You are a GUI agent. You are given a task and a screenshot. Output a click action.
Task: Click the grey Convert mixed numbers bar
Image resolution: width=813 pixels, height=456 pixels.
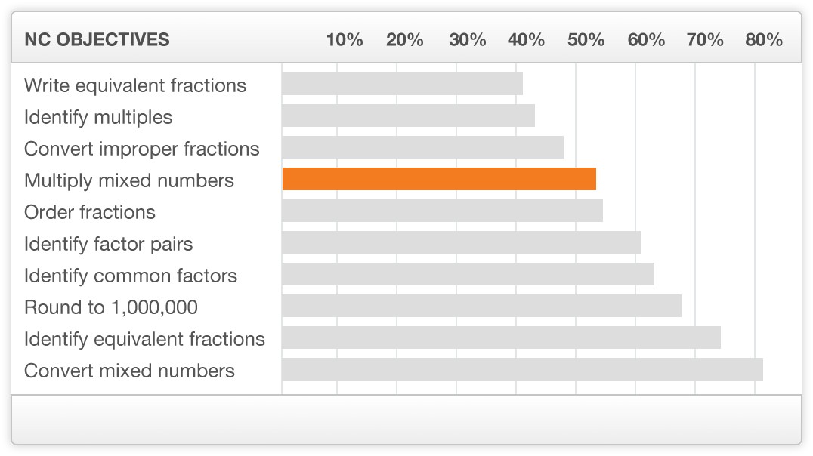click(523, 369)
